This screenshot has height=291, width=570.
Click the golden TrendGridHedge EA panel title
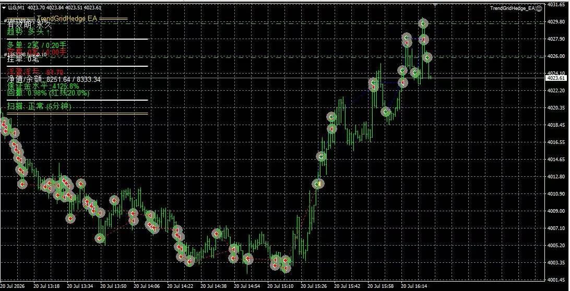67,18
